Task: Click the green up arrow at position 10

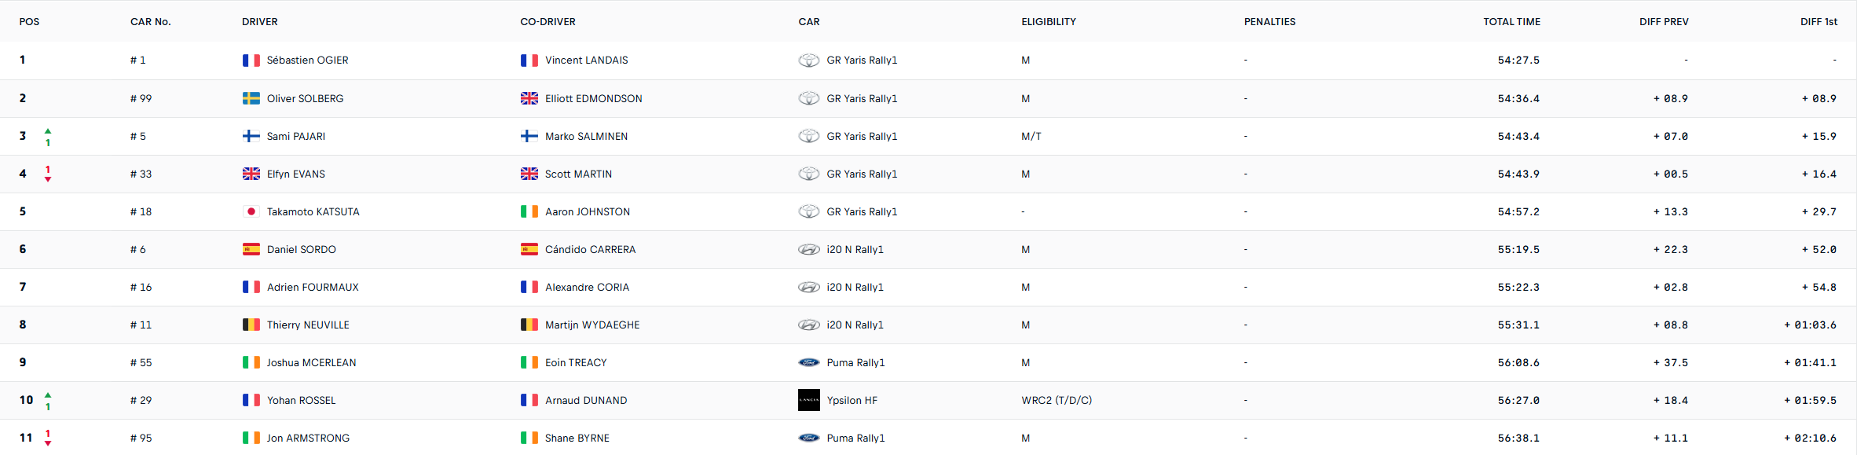Action: 48,395
